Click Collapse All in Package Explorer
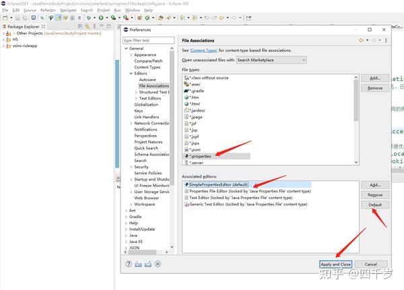The height and width of the screenshot is (290, 404). tap(80, 26)
